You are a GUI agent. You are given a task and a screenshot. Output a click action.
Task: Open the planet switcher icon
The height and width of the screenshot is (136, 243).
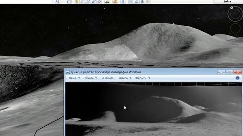tap(115, 2)
